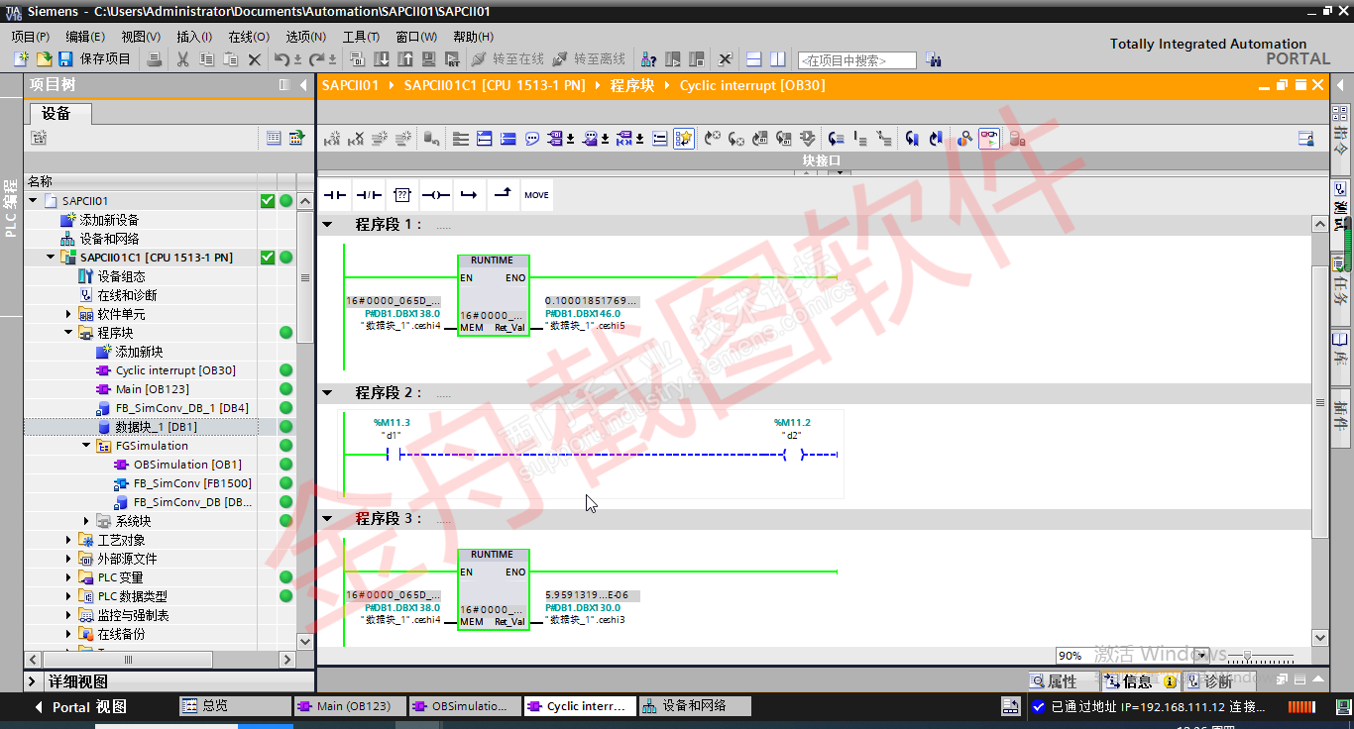The image size is (1354, 729).
Task: Insert a normally closed contact
Action: (x=369, y=195)
